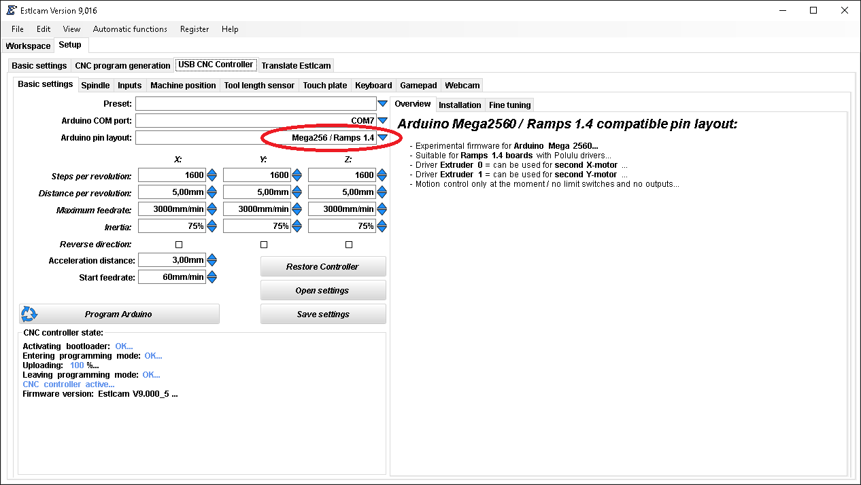Screen dimensions: 861x485
Task: Switch to the Setup tab
Action: coord(70,45)
